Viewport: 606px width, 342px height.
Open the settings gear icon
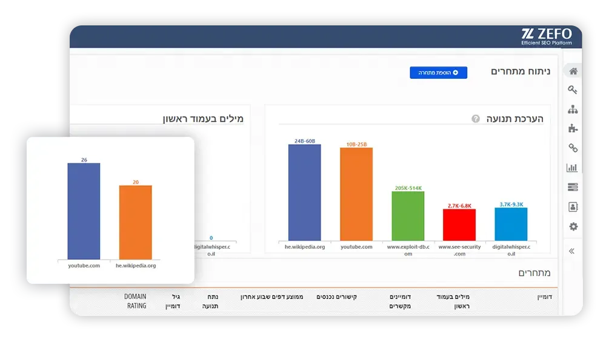point(573,226)
